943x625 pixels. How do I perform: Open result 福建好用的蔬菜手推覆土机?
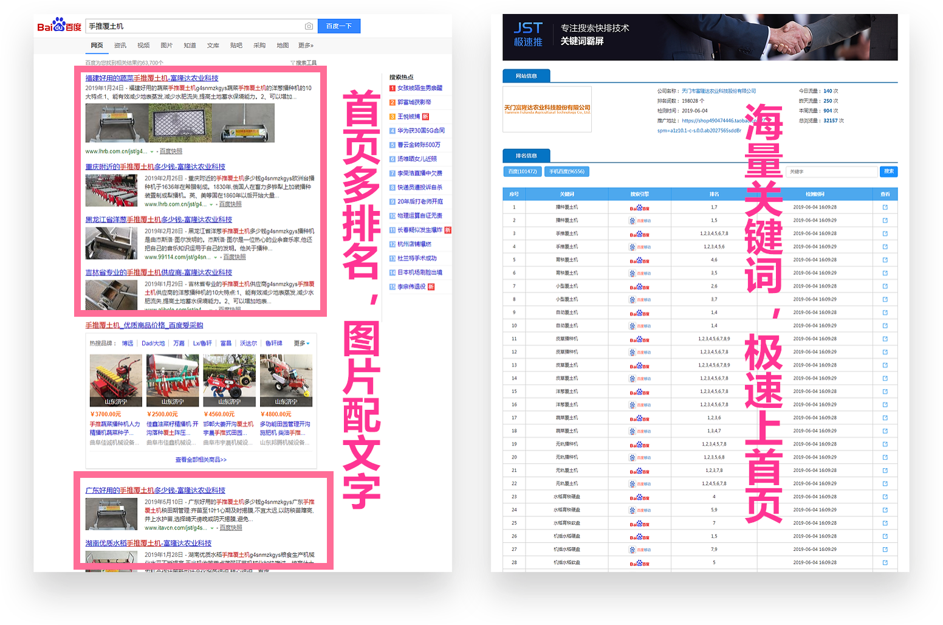pyautogui.click(x=152, y=78)
